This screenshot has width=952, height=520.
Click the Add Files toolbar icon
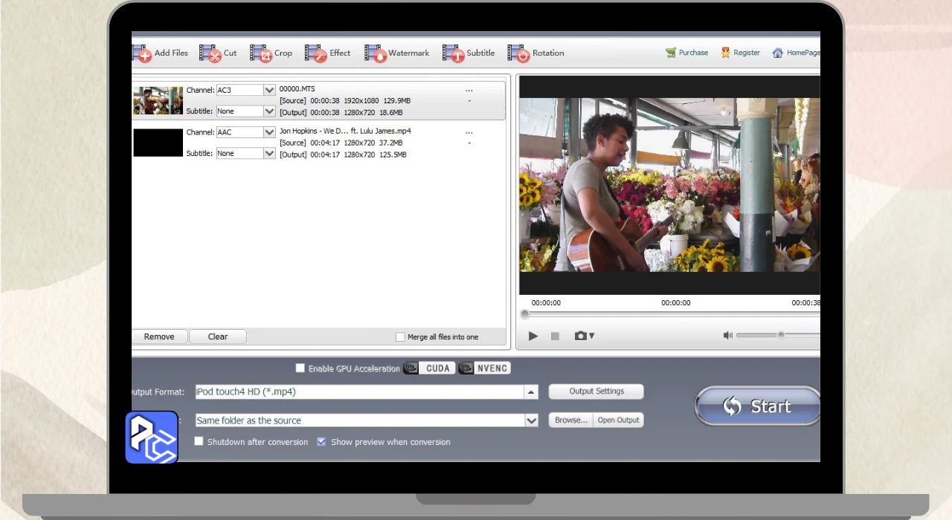[x=142, y=53]
